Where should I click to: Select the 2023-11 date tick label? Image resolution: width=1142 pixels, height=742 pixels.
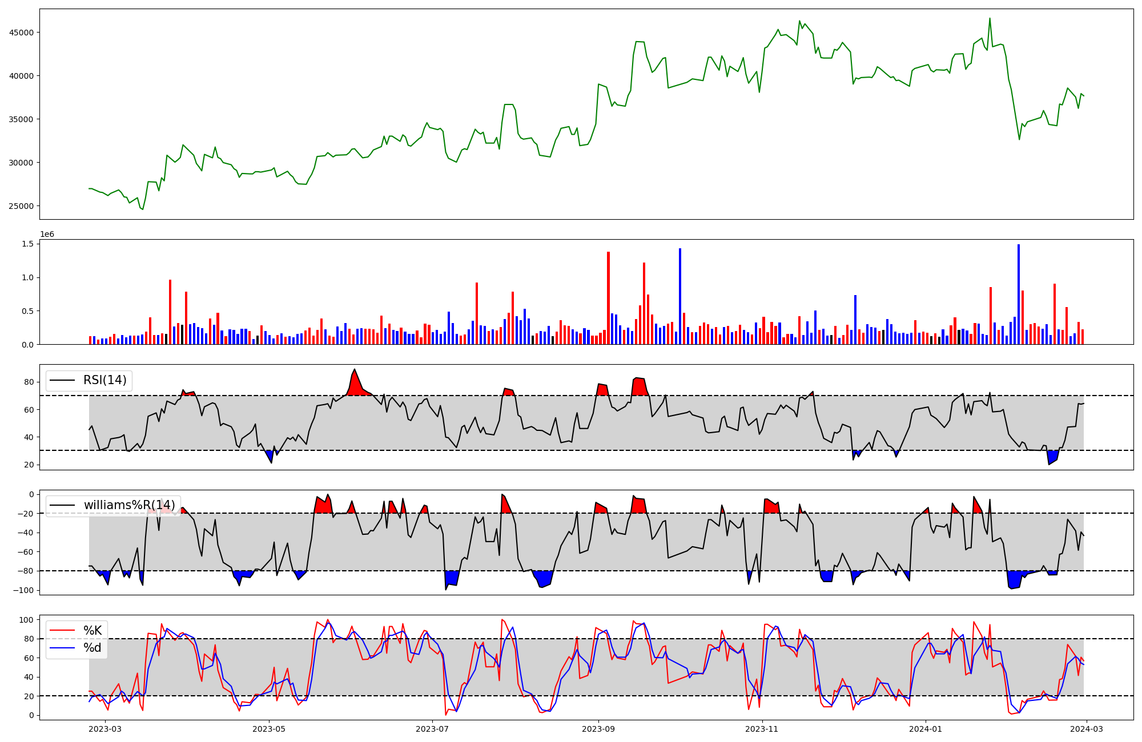[x=762, y=728]
